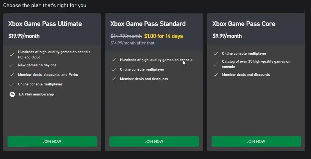Viewport: 311px width, 159px height.
Task: Click Choose the plan that's right for you
Action: (45, 5)
